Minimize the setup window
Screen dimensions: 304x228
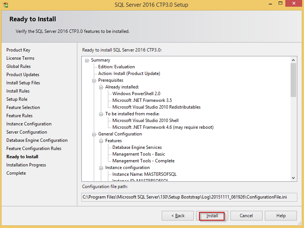(270, 3)
